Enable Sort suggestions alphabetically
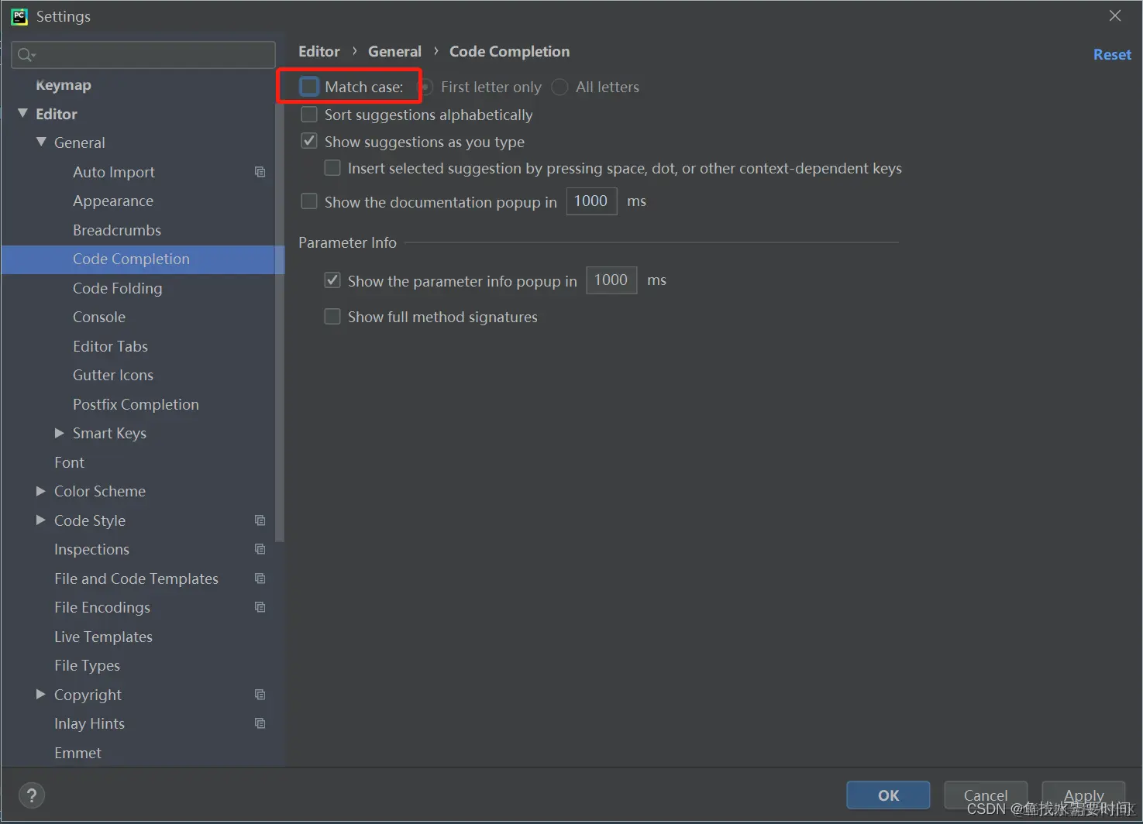The height and width of the screenshot is (824, 1143). click(309, 115)
